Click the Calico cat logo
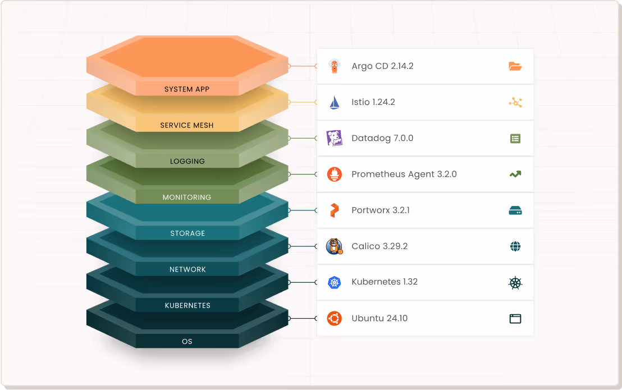The width and height of the screenshot is (622, 390). pyautogui.click(x=335, y=246)
